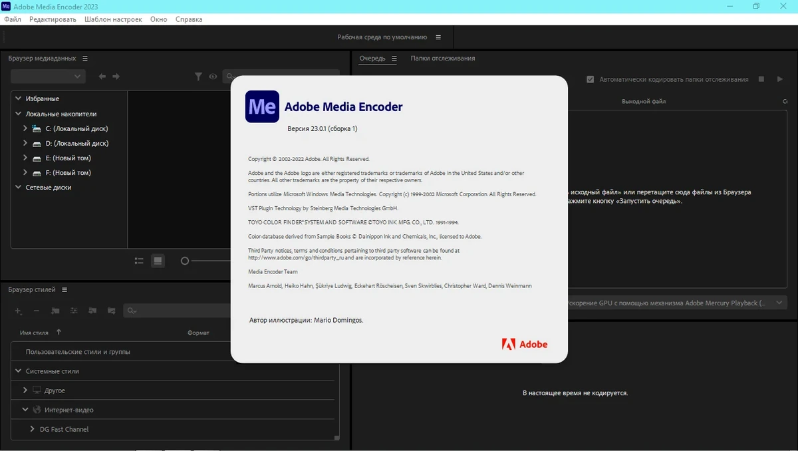Click the Выходной файл column header

(644, 101)
